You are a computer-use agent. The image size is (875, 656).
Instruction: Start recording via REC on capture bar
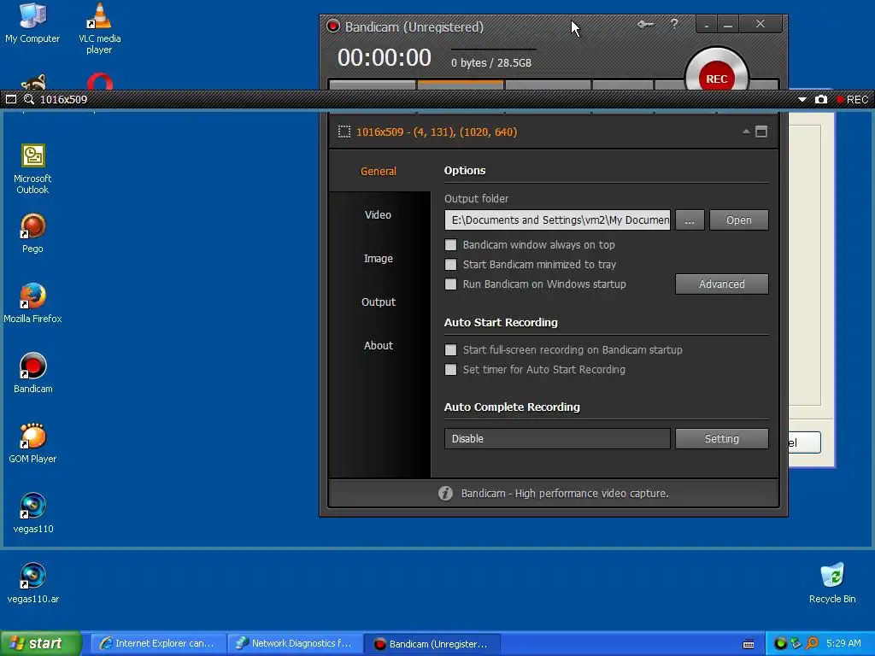[x=852, y=99]
